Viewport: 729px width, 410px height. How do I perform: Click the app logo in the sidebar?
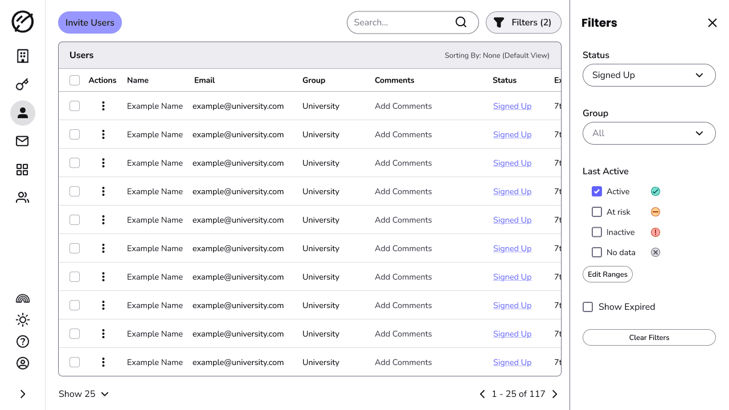(23, 22)
